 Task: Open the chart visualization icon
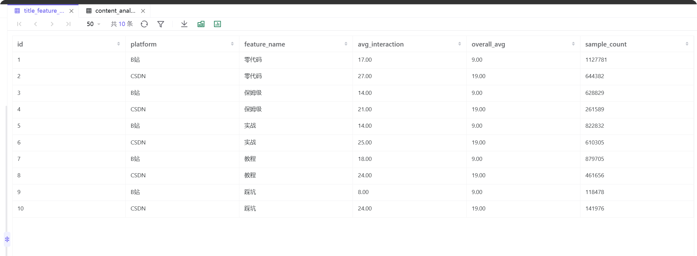pyautogui.click(x=217, y=24)
